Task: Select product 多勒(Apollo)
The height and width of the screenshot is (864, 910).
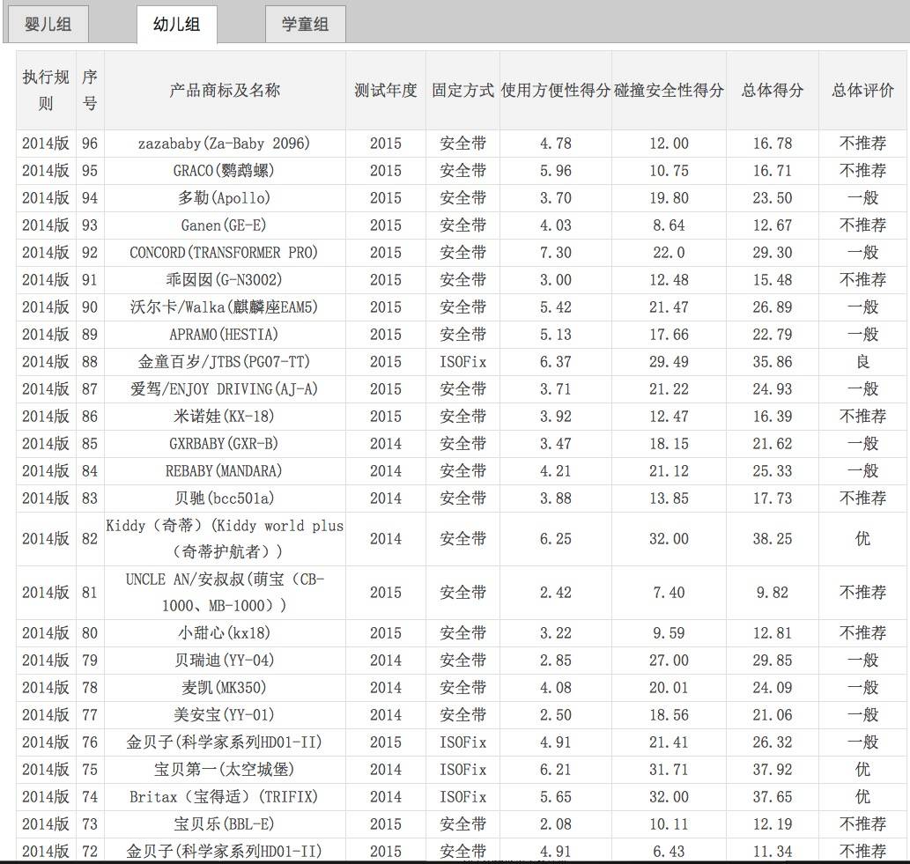Action: (x=225, y=198)
